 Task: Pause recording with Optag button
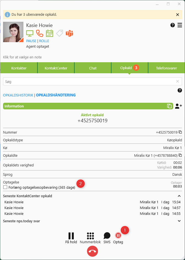[x=118, y=238]
